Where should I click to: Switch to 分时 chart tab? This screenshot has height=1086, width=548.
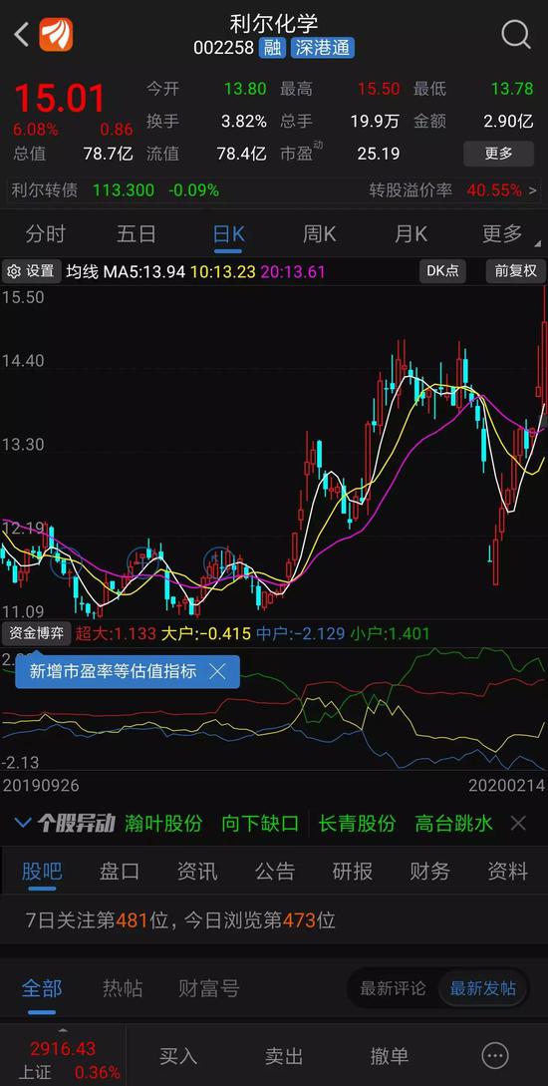tap(45, 234)
